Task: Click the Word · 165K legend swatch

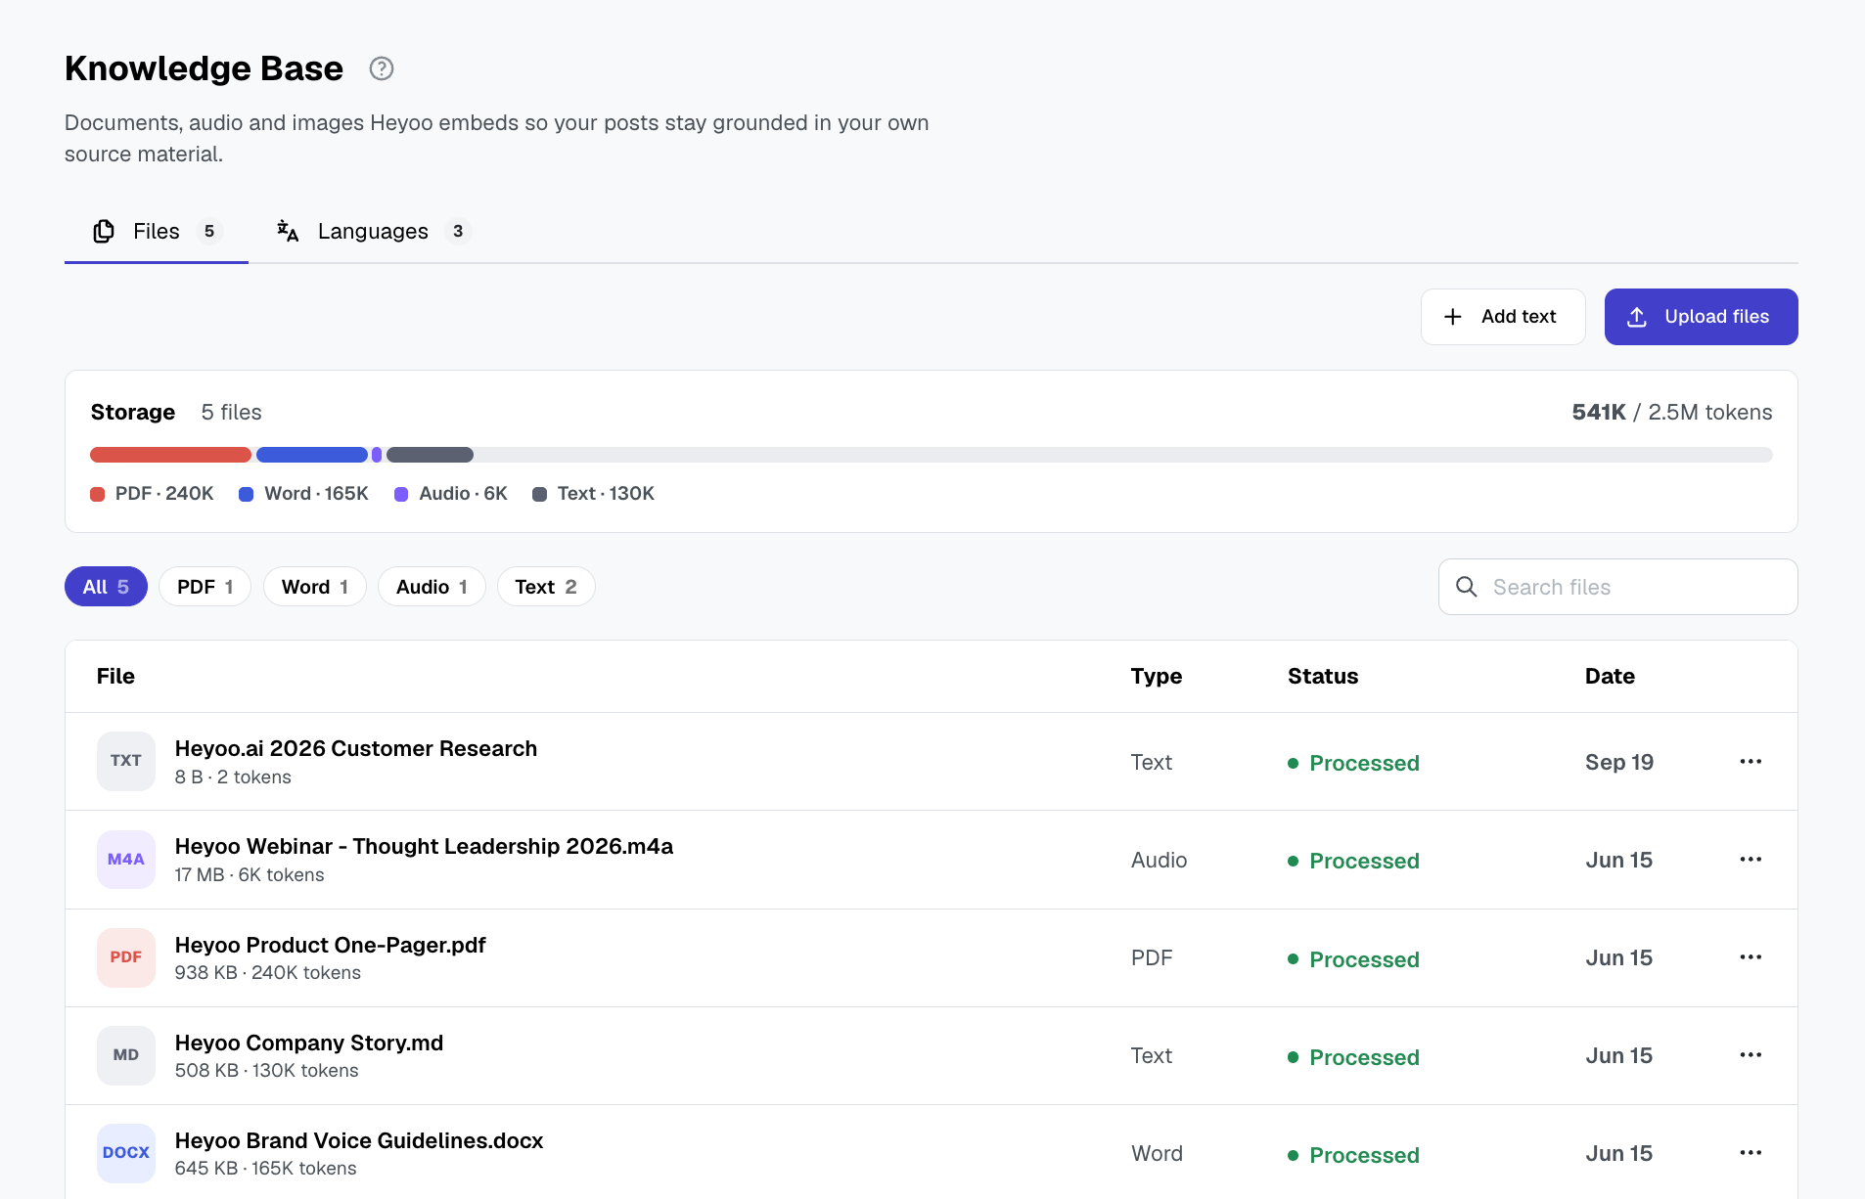Action: [246, 494]
